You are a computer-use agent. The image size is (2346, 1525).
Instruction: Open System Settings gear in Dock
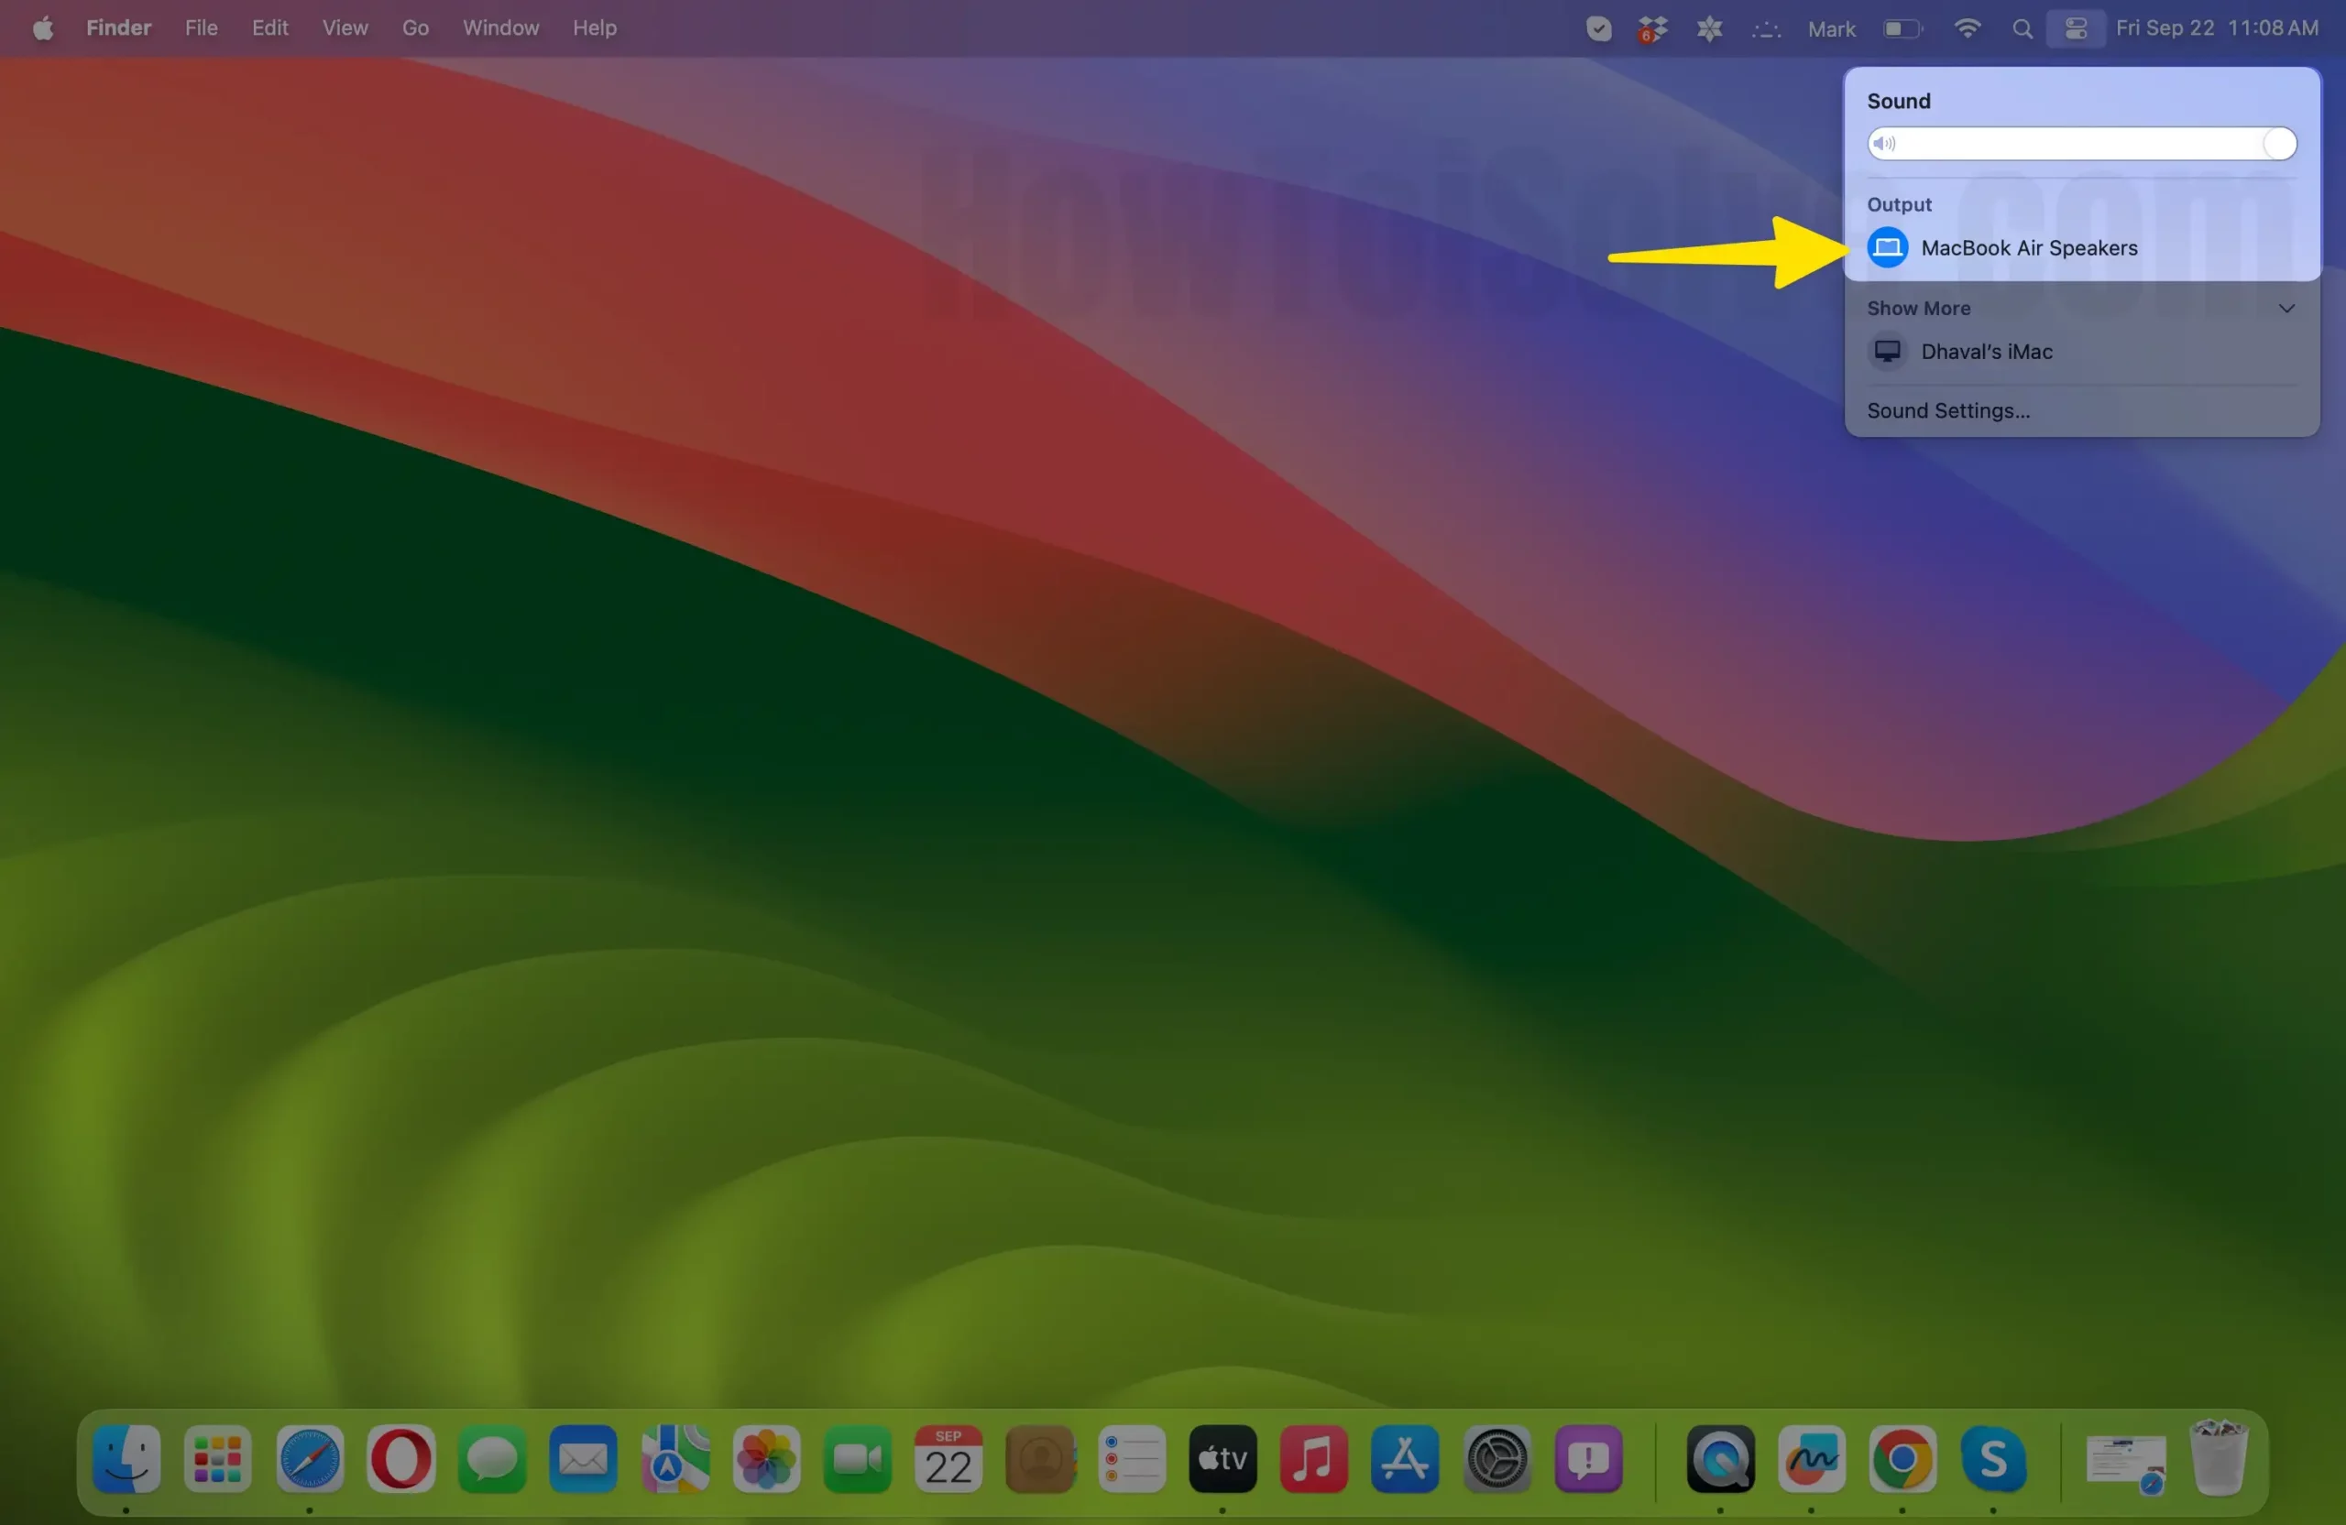click(1496, 1459)
